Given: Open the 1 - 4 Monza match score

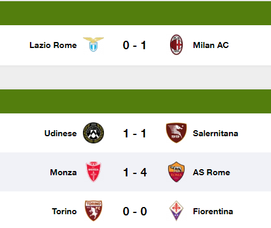Looking at the screenshot, I should pos(135,172).
